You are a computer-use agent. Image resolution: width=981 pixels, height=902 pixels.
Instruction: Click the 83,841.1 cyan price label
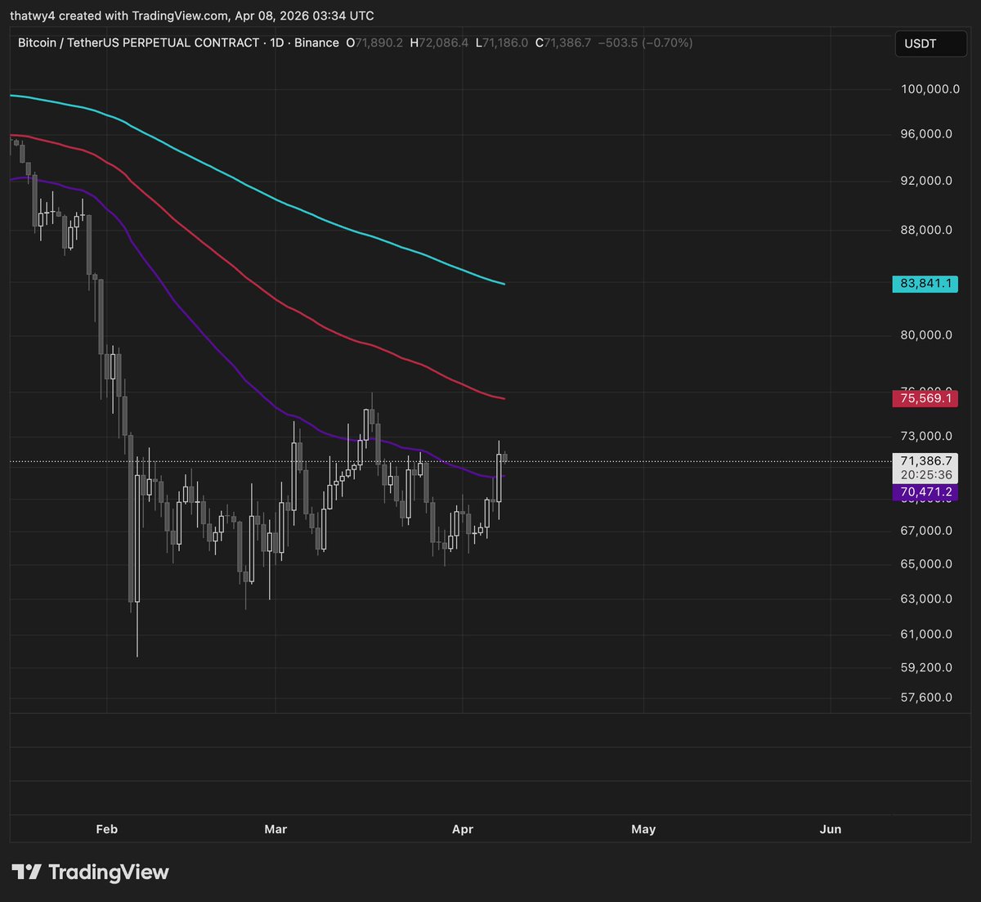pyautogui.click(x=925, y=284)
